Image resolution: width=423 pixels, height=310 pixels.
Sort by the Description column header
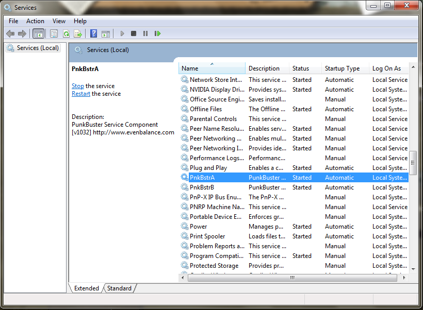267,68
